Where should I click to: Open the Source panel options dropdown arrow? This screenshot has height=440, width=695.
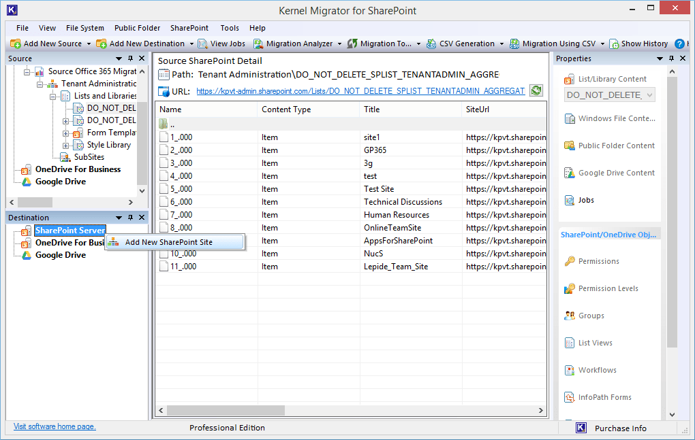point(119,58)
